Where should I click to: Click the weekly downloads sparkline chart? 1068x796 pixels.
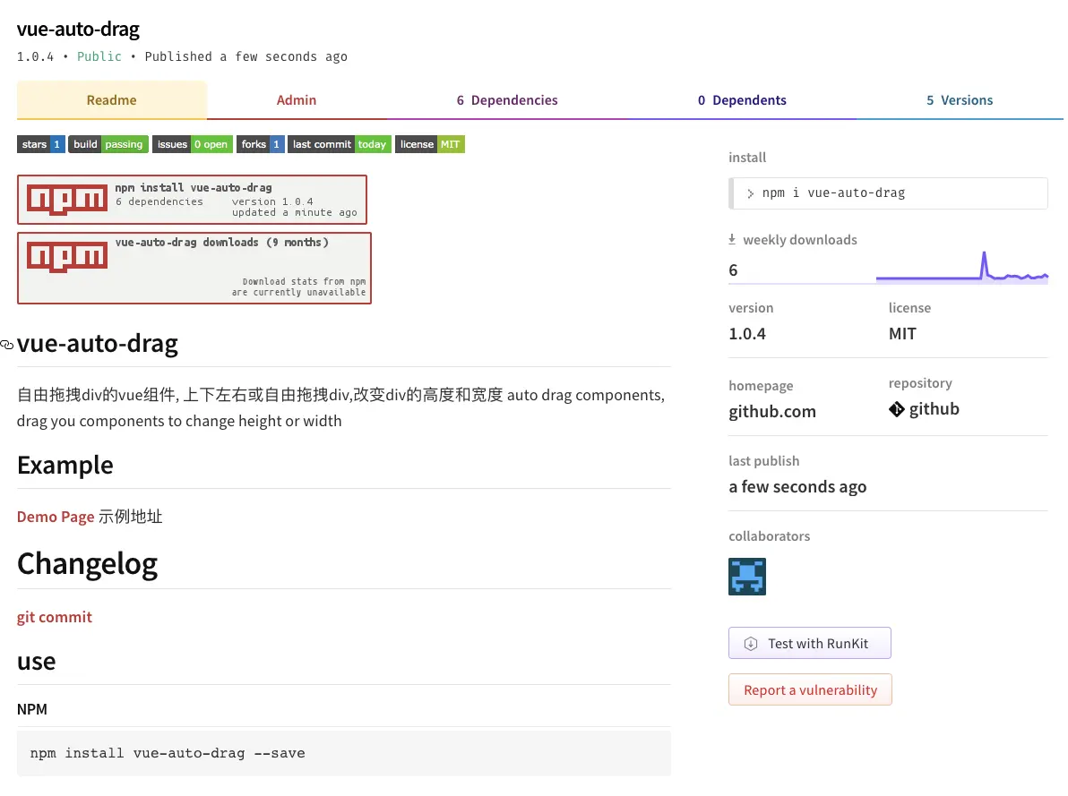tap(961, 267)
